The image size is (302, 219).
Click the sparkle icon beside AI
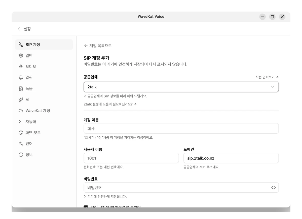(x=21, y=100)
